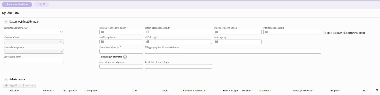Click the Ny lönelista page title
The height and width of the screenshot is (95, 380).
pyautogui.click(x=10, y=13)
